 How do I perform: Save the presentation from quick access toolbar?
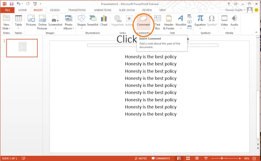pos(11,4)
